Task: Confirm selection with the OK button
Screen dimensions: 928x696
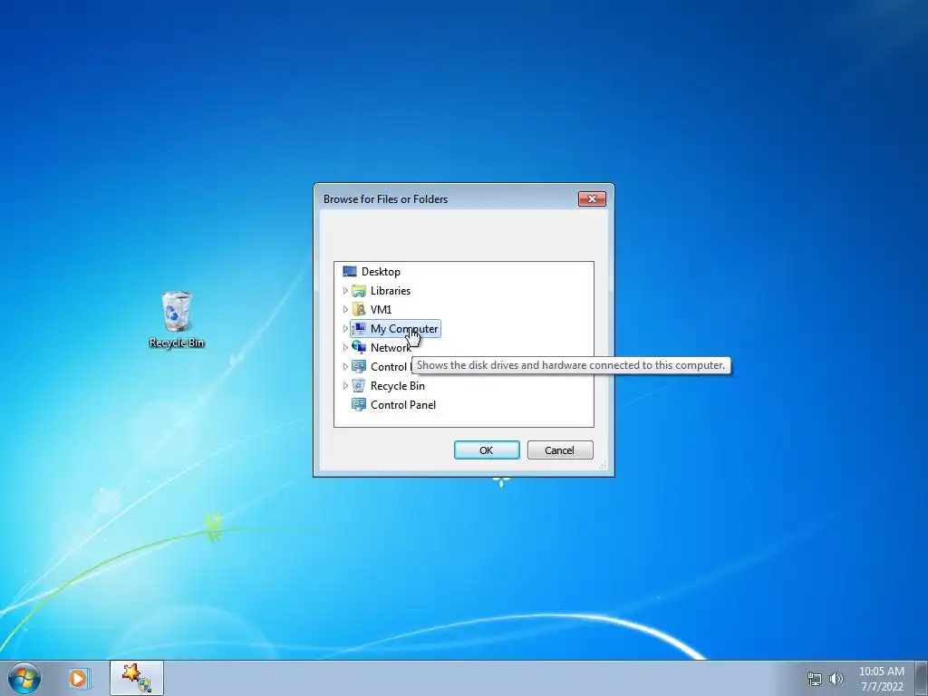Action: coord(487,449)
